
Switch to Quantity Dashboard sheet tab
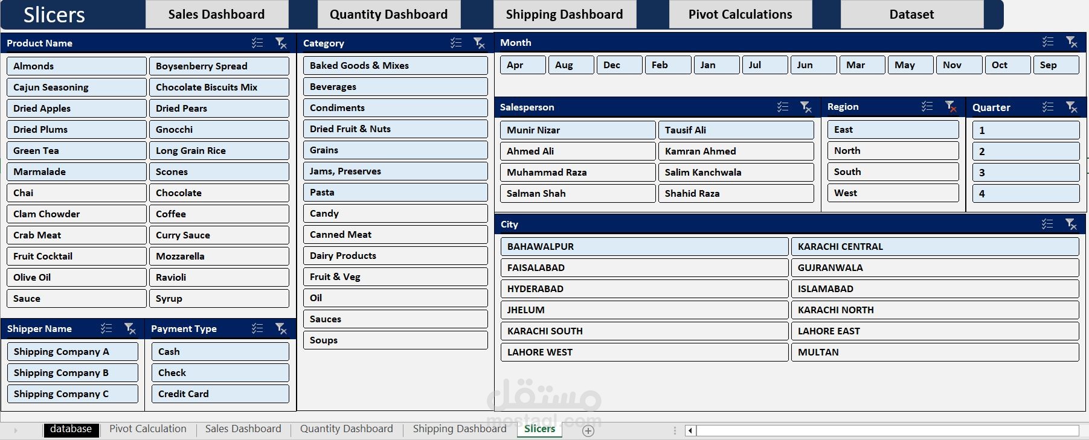click(x=347, y=429)
